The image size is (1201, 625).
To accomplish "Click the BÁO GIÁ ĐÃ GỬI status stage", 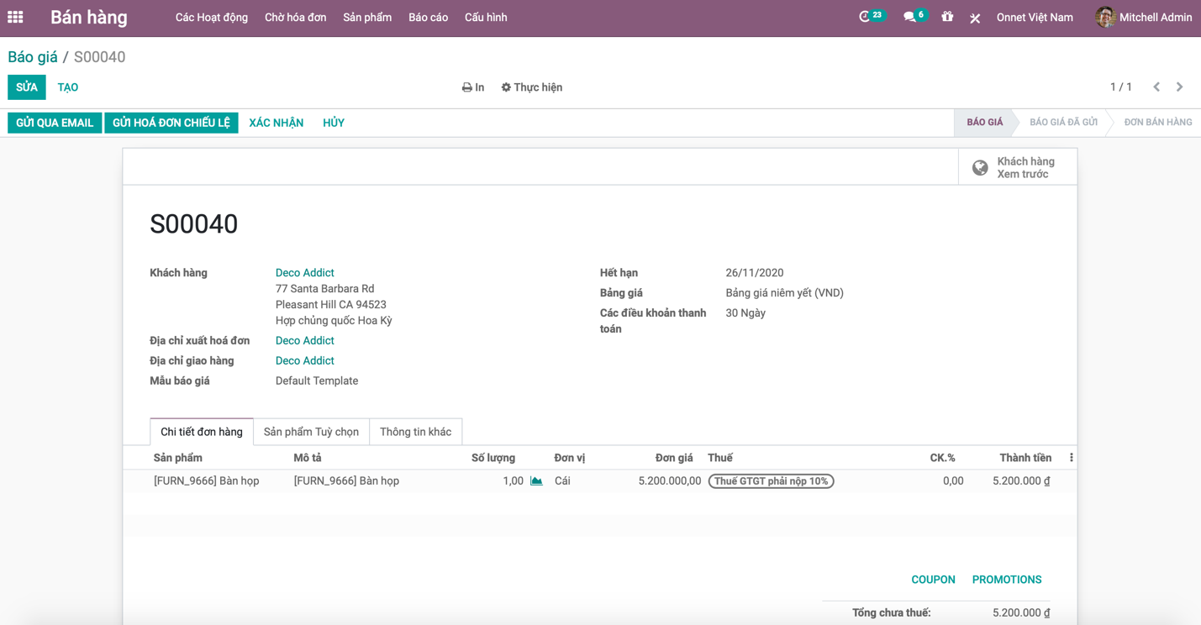I will [1063, 123].
